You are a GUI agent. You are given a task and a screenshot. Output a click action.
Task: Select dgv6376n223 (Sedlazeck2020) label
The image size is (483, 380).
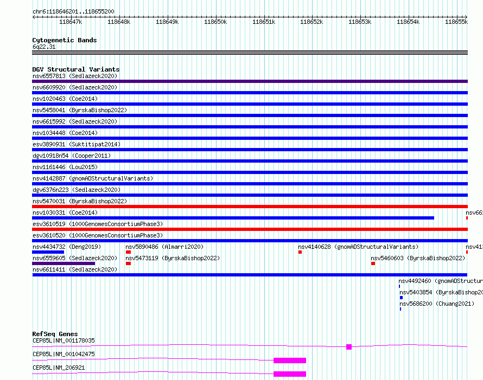click(x=77, y=190)
